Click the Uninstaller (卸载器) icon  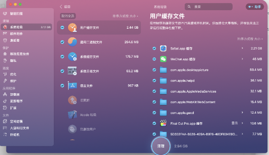5,94
